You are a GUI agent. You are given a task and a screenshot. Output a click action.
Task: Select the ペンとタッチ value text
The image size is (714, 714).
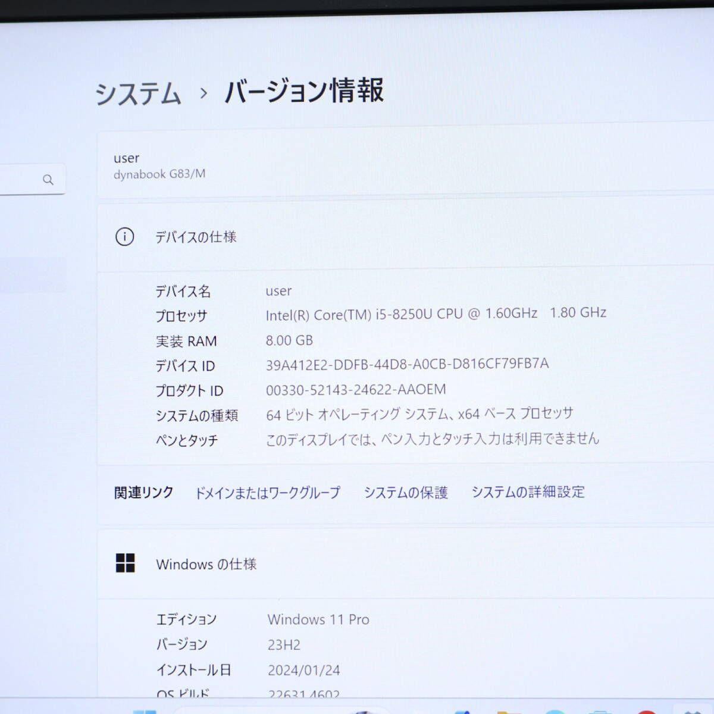click(433, 439)
